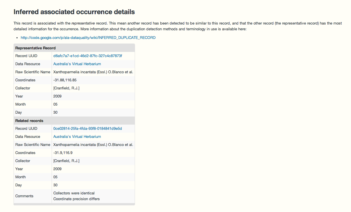Screen dimensions: 351x212
Task: Click the Comments row label
Action: pyautogui.click(x=24, y=196)
